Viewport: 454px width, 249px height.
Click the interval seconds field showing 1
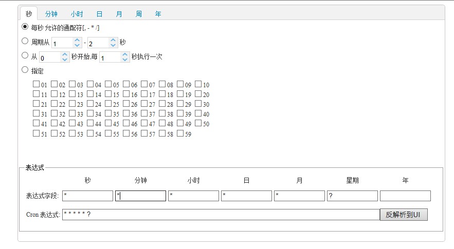111,57
